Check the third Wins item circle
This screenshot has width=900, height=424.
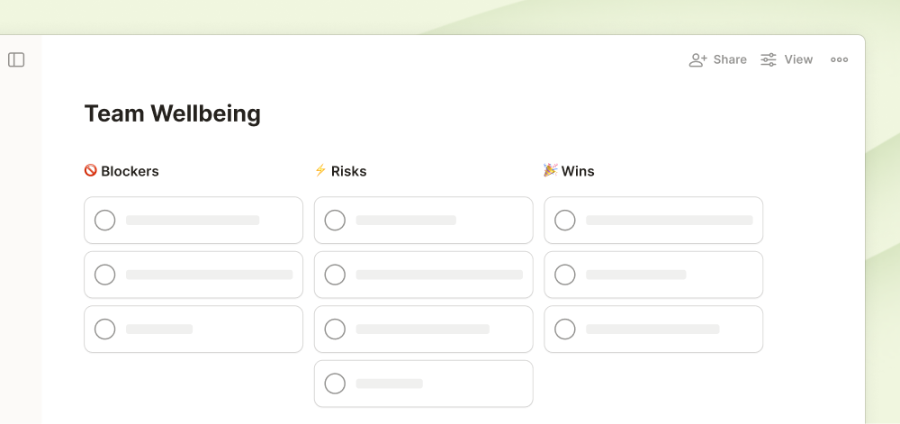coord(565,329)
